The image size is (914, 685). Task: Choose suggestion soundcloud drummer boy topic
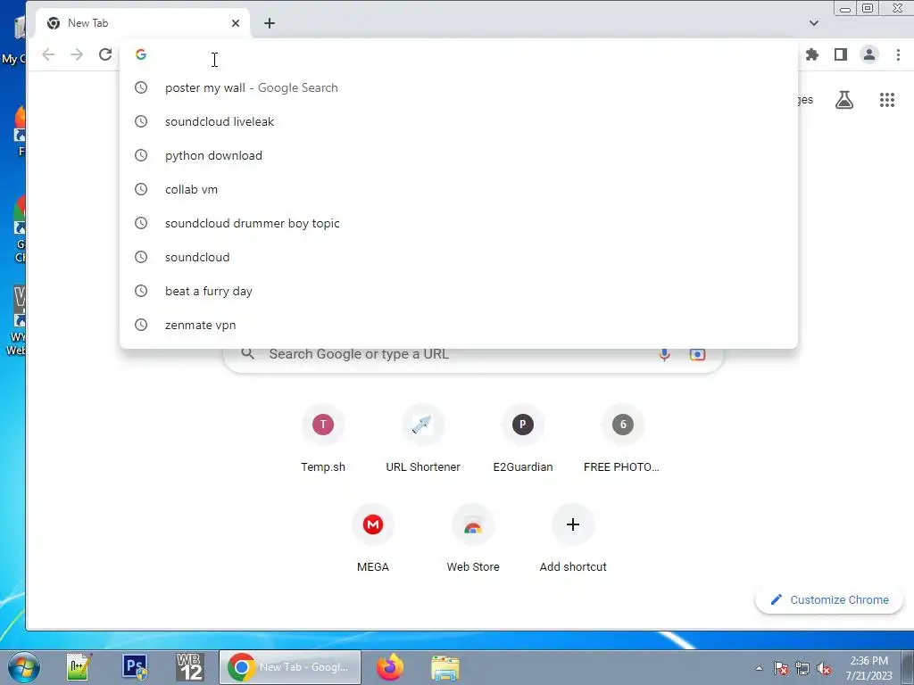(x=458, y=223)
